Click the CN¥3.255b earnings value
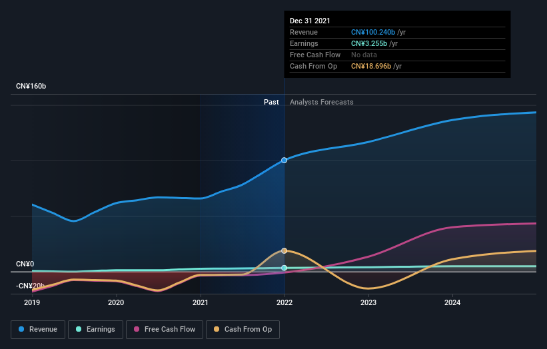 [369, 43]
